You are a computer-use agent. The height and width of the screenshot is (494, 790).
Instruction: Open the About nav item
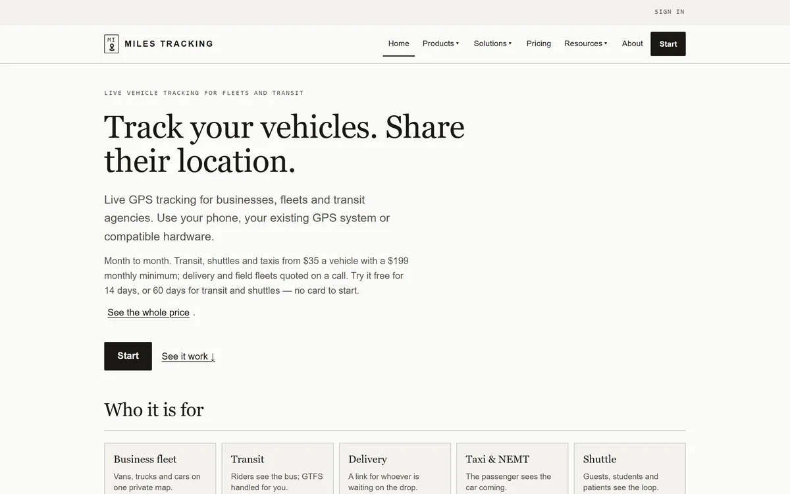(x=632, y=43)
